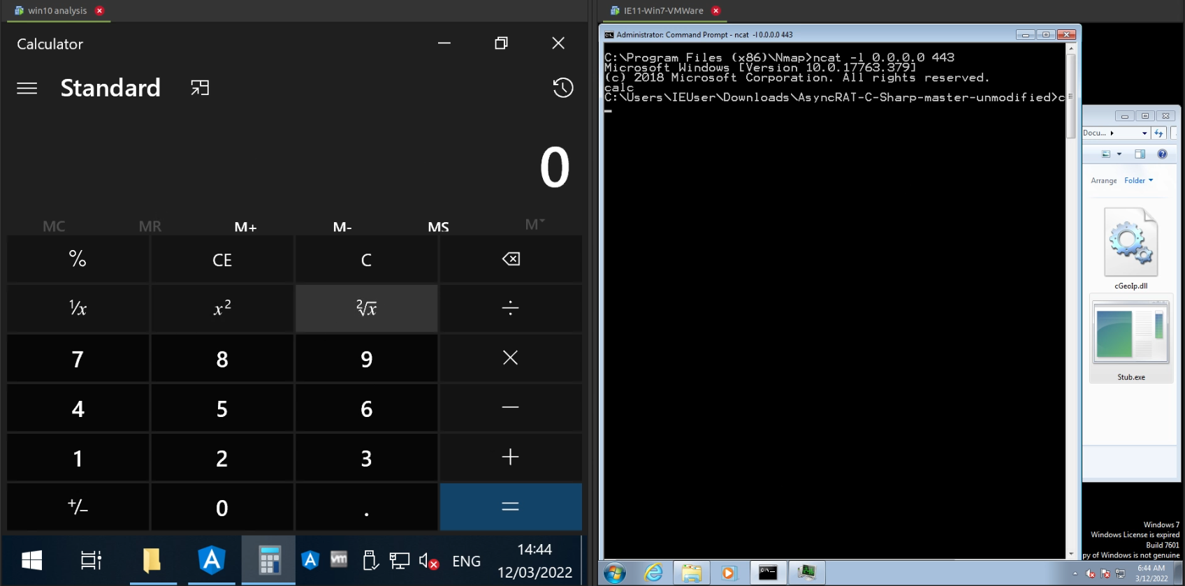
Task: Close the IE11-Win7-VMWare tab
Action: (x=715, y=10)
